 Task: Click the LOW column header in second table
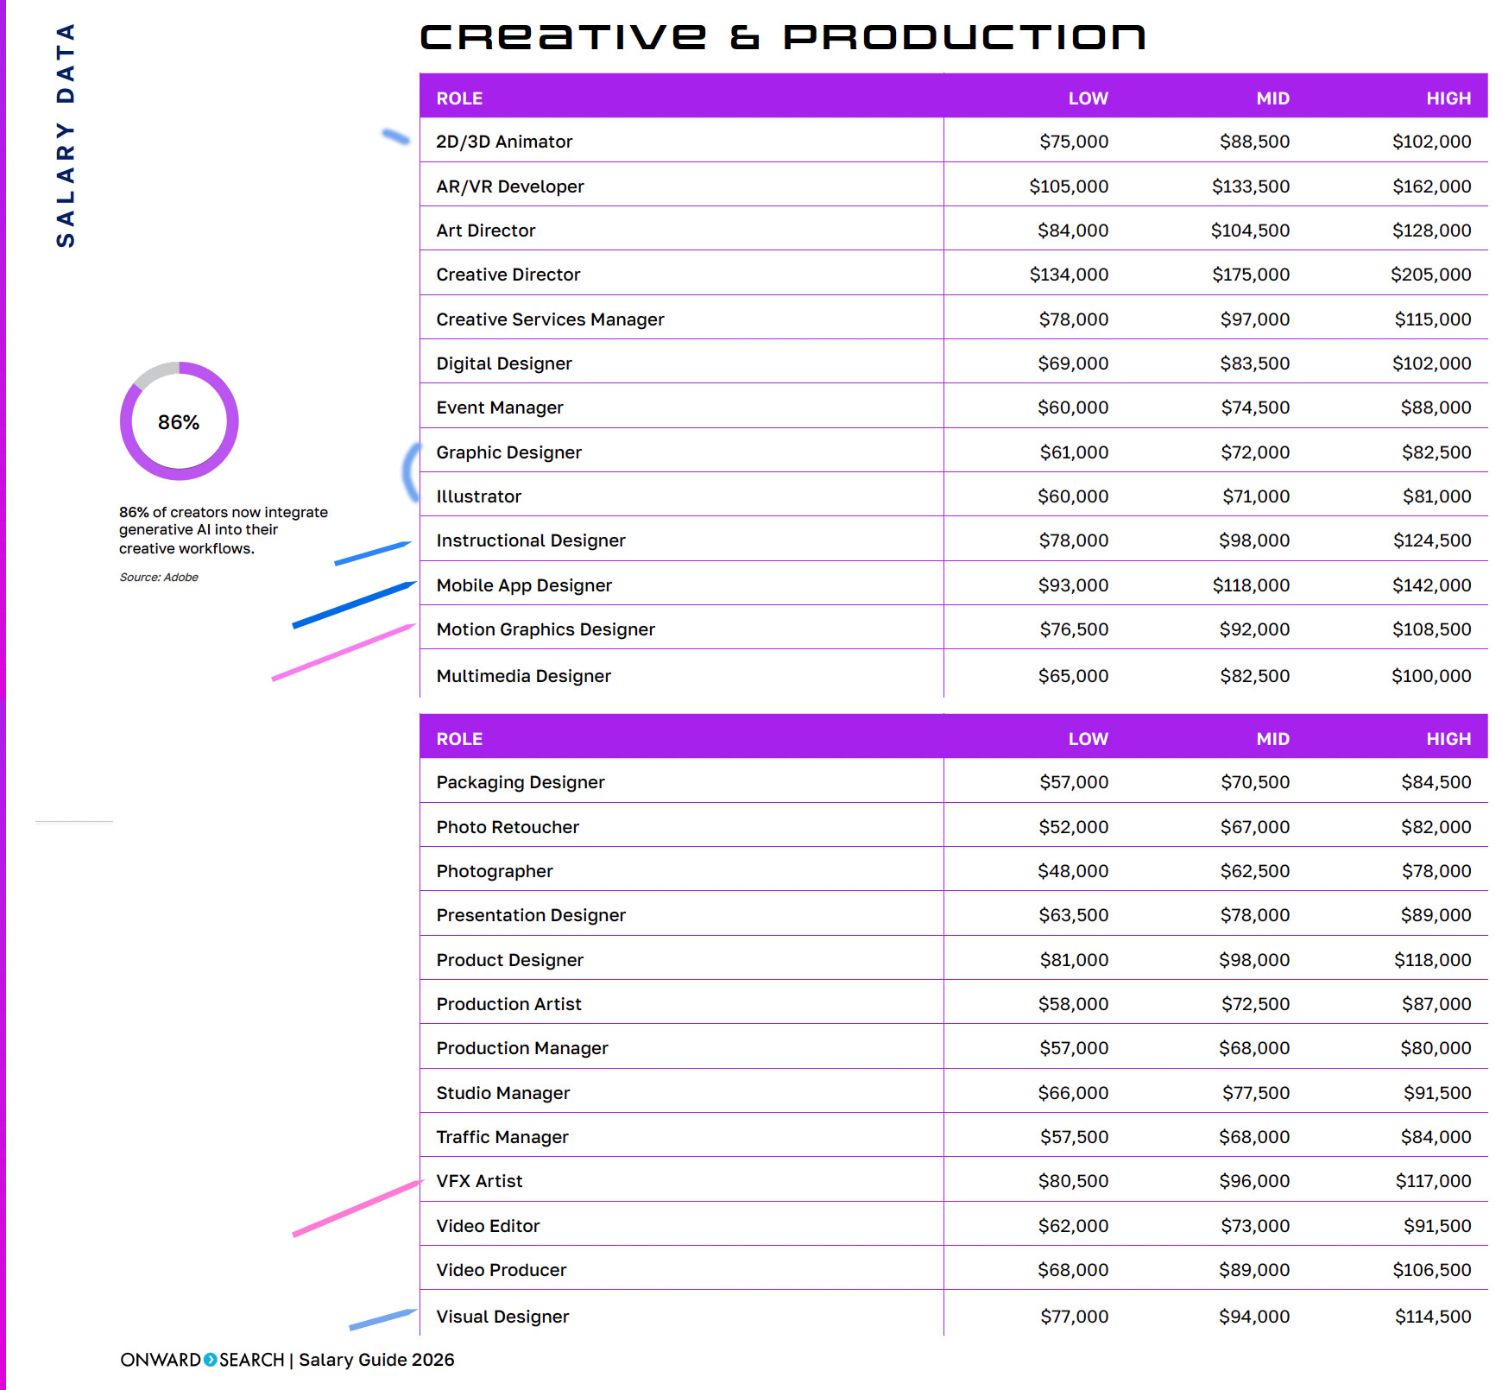click(x=1088, y=739)
